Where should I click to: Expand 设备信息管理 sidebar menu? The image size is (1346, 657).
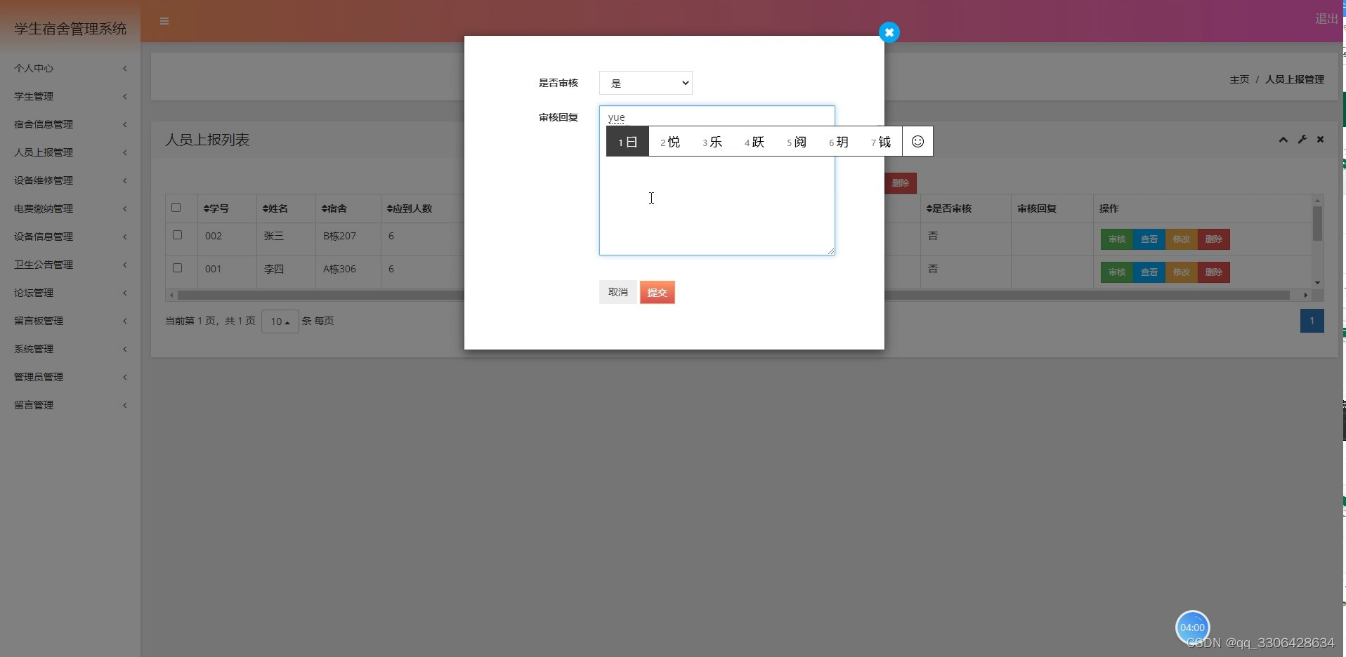point(70,237)
